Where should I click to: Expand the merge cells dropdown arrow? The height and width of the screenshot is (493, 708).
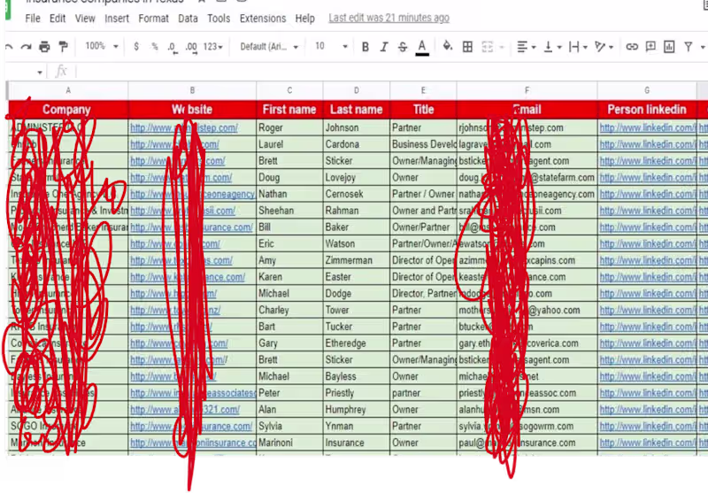(501, 47)
